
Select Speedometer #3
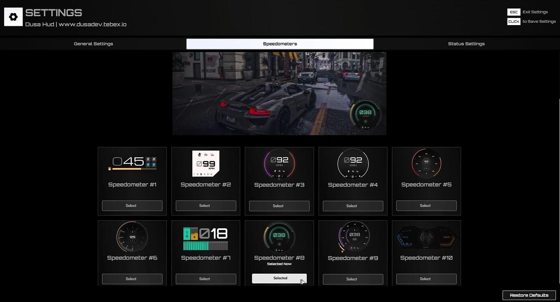pos(279,206)
